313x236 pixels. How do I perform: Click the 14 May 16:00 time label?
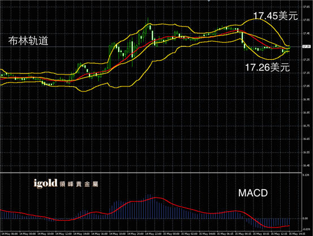click(x=99, y=234)
